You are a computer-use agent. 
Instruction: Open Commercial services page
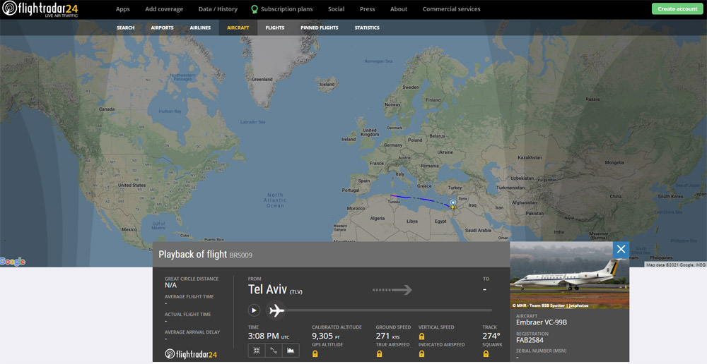(451, 9)
